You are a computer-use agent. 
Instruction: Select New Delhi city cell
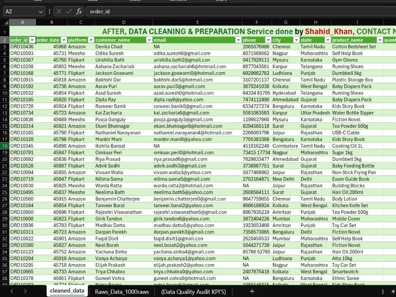pyautogui.click(x=286, y=179)
